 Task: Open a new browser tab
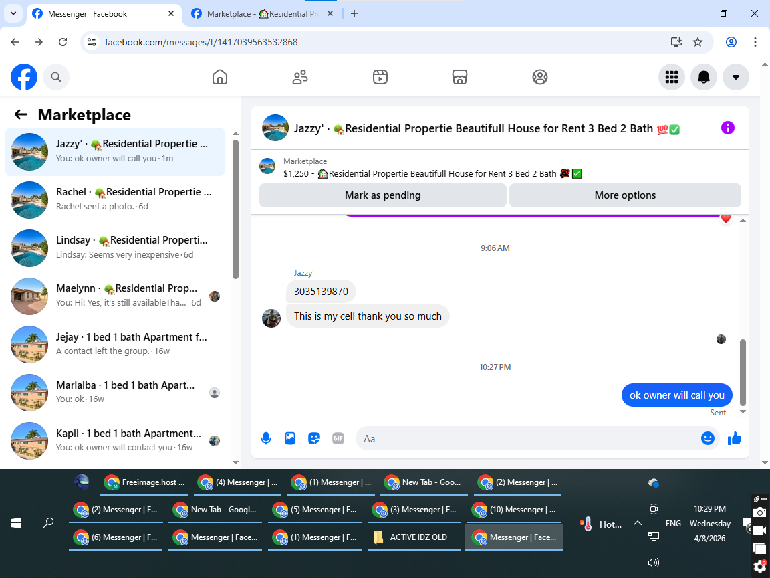click(x=354, y=14)
